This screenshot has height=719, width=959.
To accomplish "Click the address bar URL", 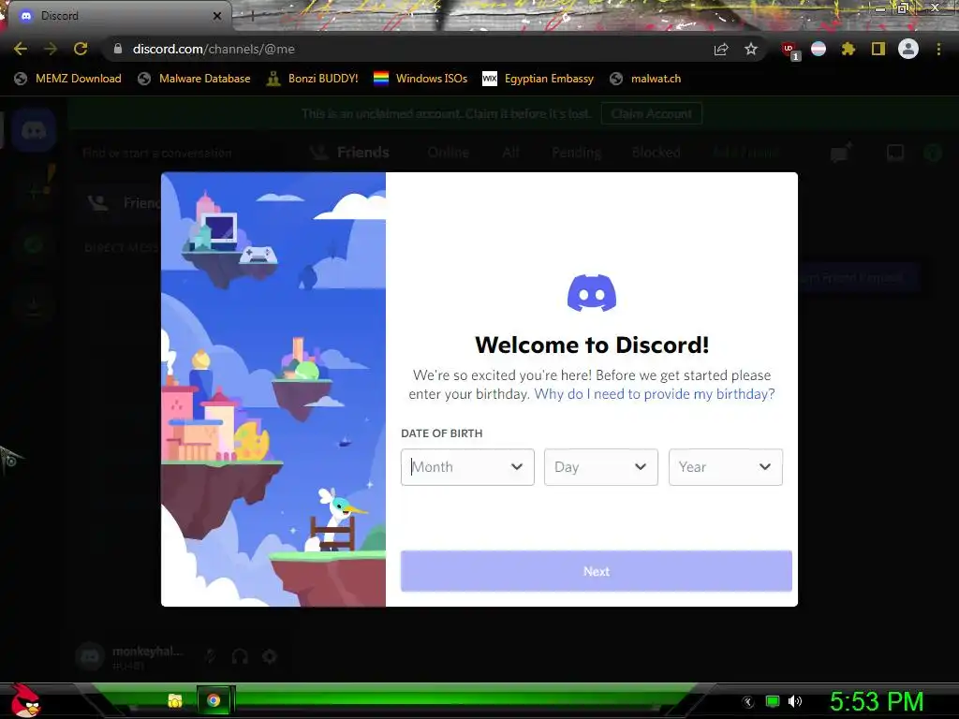I will pyautogui.click(x=214, y=49).
